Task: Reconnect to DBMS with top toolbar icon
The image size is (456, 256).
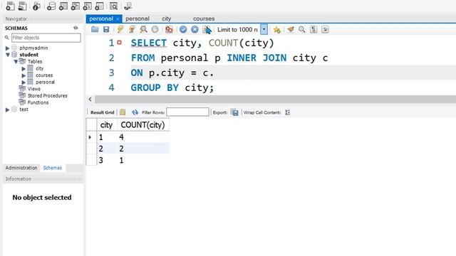Action: [128, 6]
